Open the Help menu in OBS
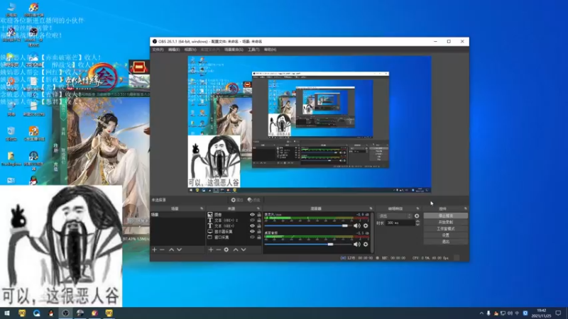The image size is (568, 319). tap(270, 50)
